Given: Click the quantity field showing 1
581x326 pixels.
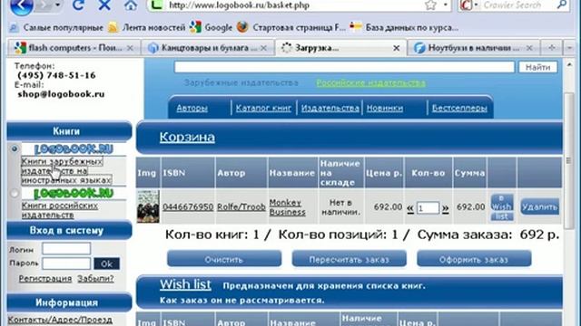Looking at the screenshot, I should [x=428, y=208].
